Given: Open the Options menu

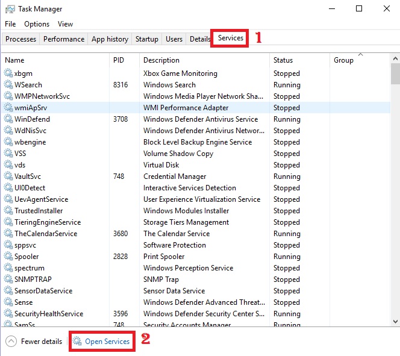Looking at the screenshot, I should tap(37, 24).
